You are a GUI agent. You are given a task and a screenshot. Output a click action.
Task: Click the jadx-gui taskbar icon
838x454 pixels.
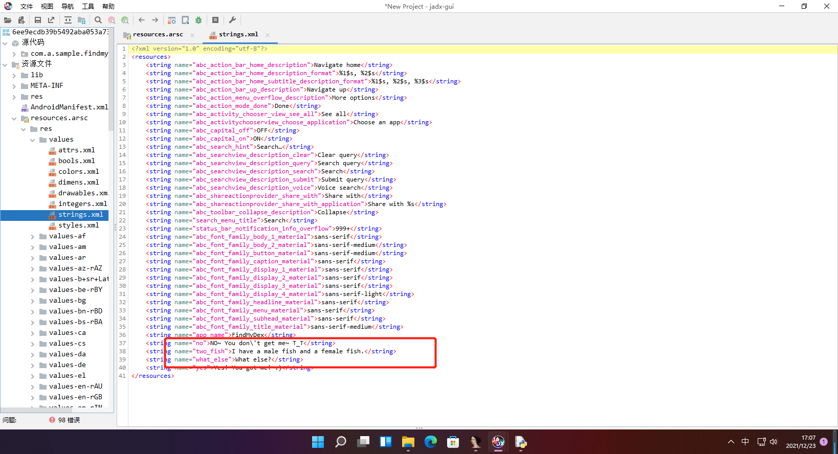coord(498,442)
